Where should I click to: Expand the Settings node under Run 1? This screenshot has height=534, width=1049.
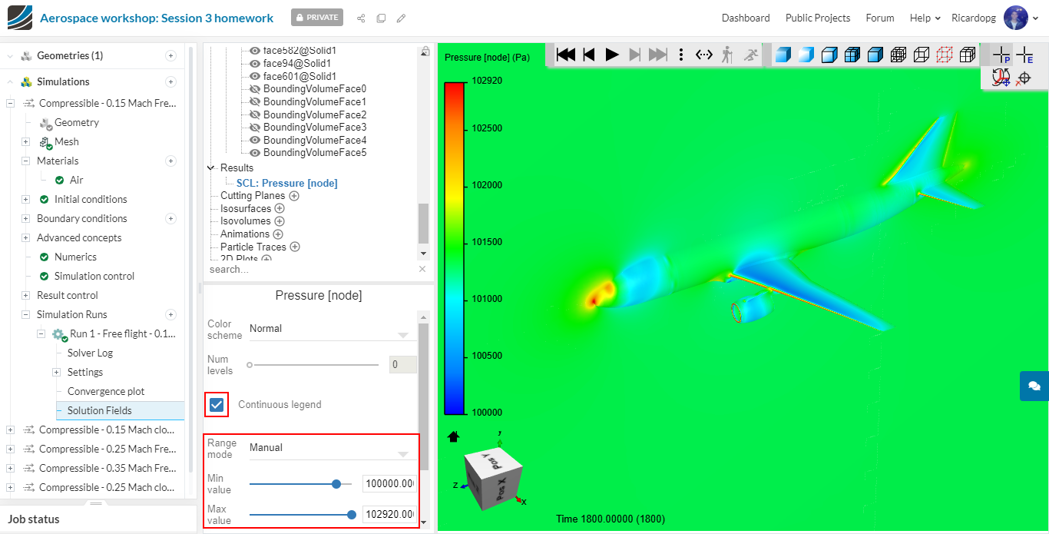point(56,372)
